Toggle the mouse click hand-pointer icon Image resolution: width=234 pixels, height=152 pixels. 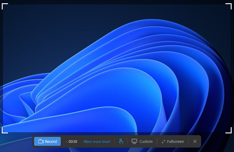pyautogui.click(x=121, y=141)
